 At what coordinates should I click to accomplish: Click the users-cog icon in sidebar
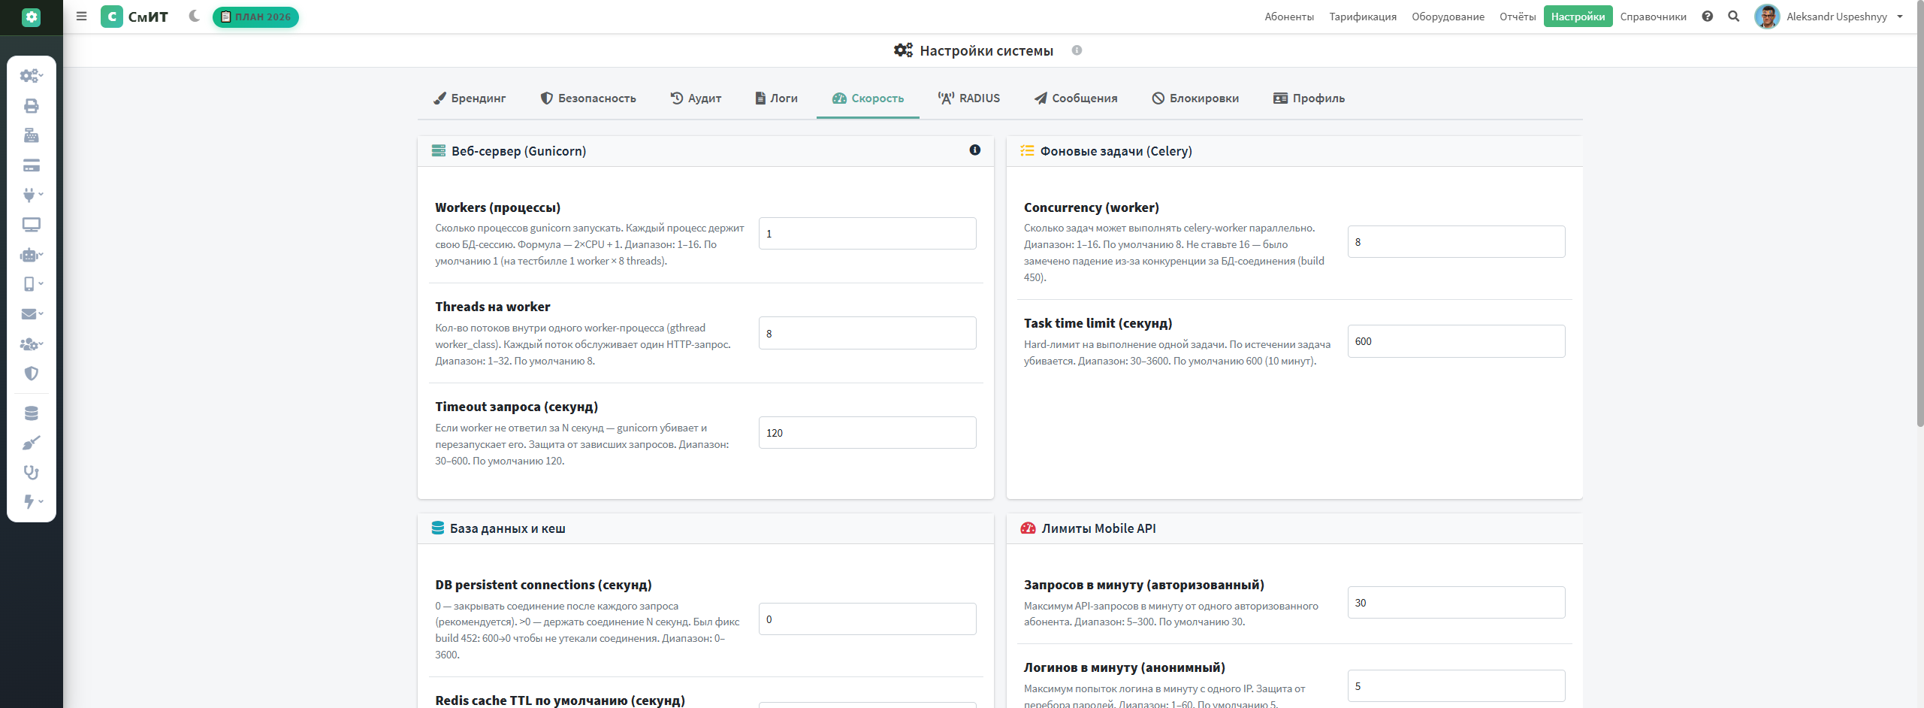[31, 344]
